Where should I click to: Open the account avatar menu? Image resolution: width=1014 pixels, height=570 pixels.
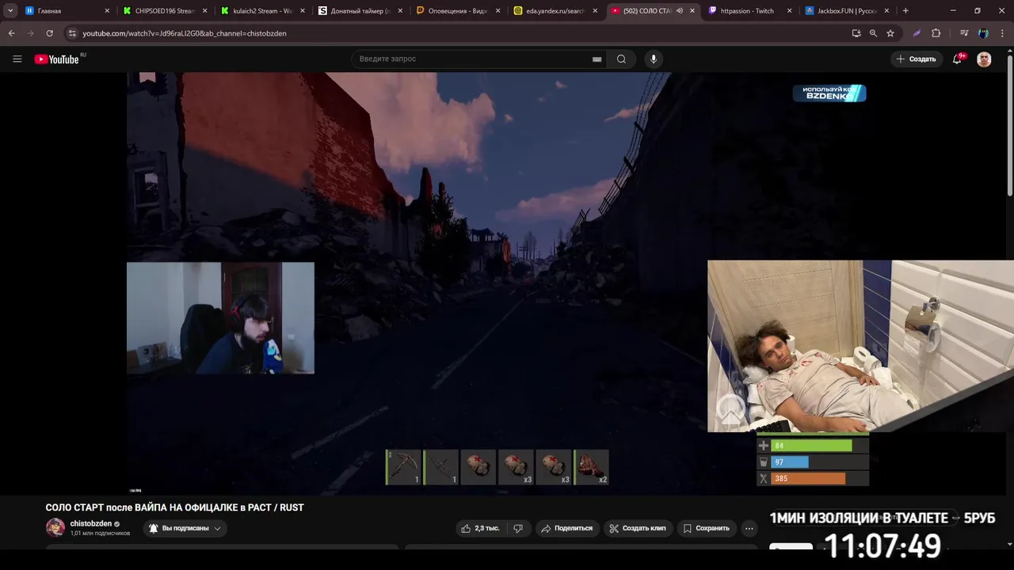click(x=984, y=59)
